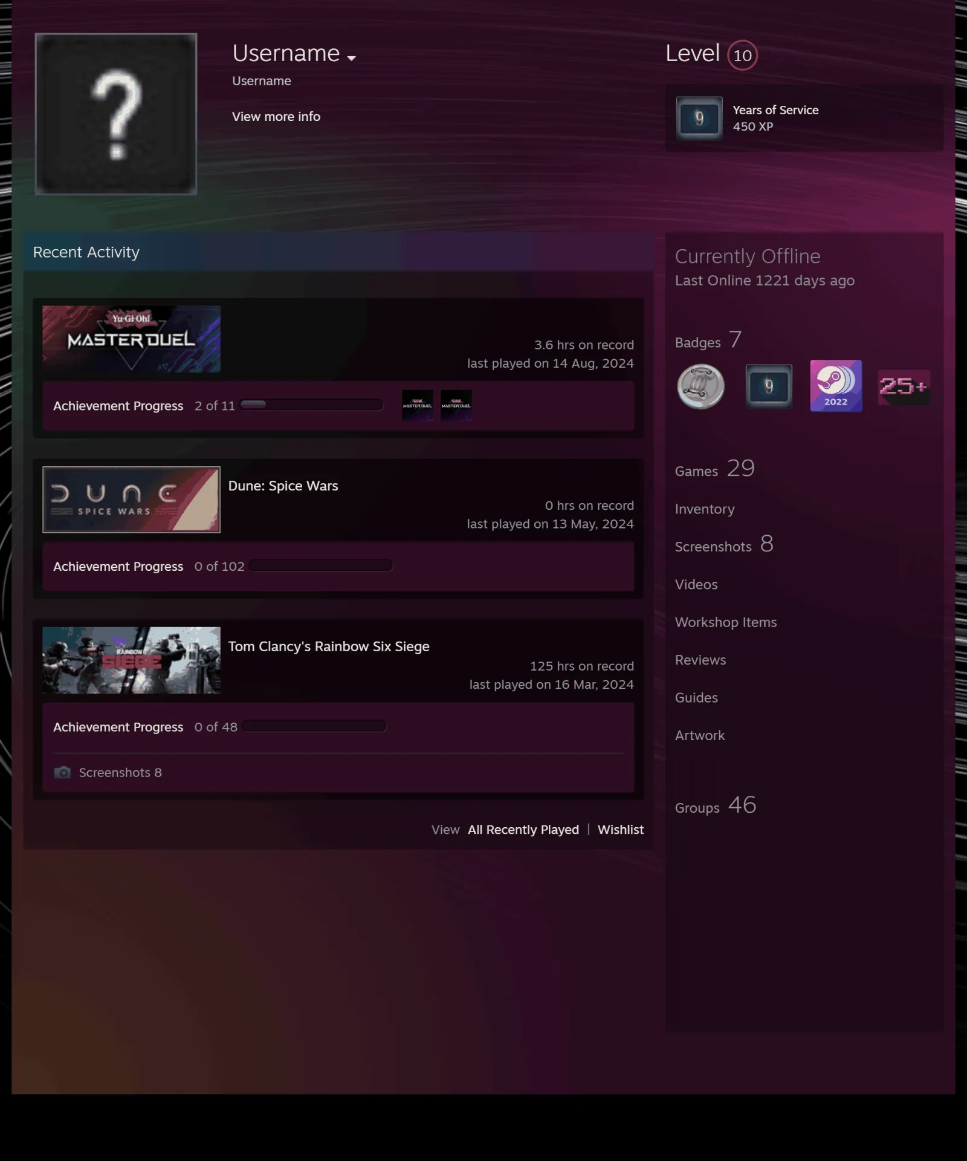Expand the Username dropdown arrow
This screenshot has height=1161, width=967.
(x=351, y=58)
